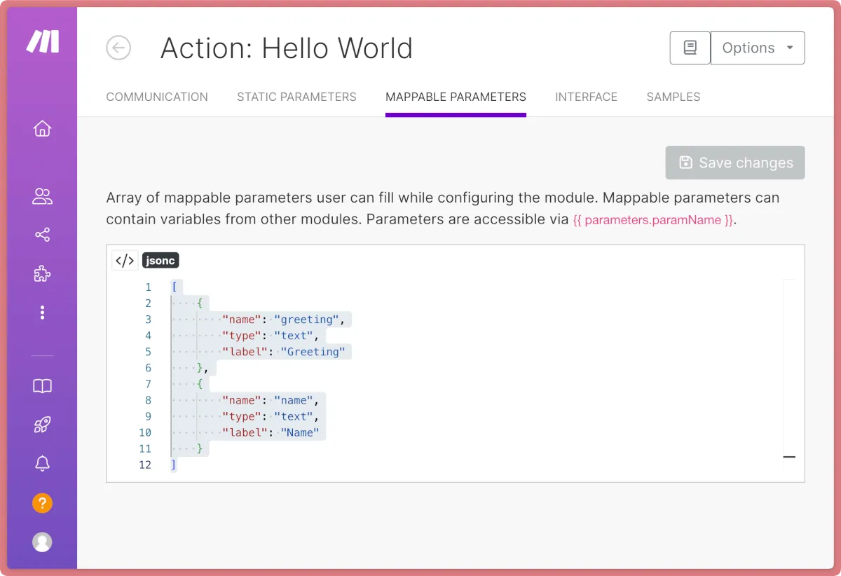The width and height of the screenshot is (841, 576).
Task: Click the rocket What's new icon
Action: 42,425
